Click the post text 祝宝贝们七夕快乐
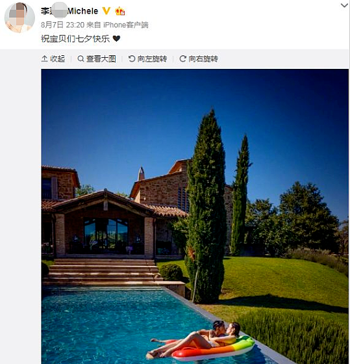 pyautogui.click(x=75, y=38)
